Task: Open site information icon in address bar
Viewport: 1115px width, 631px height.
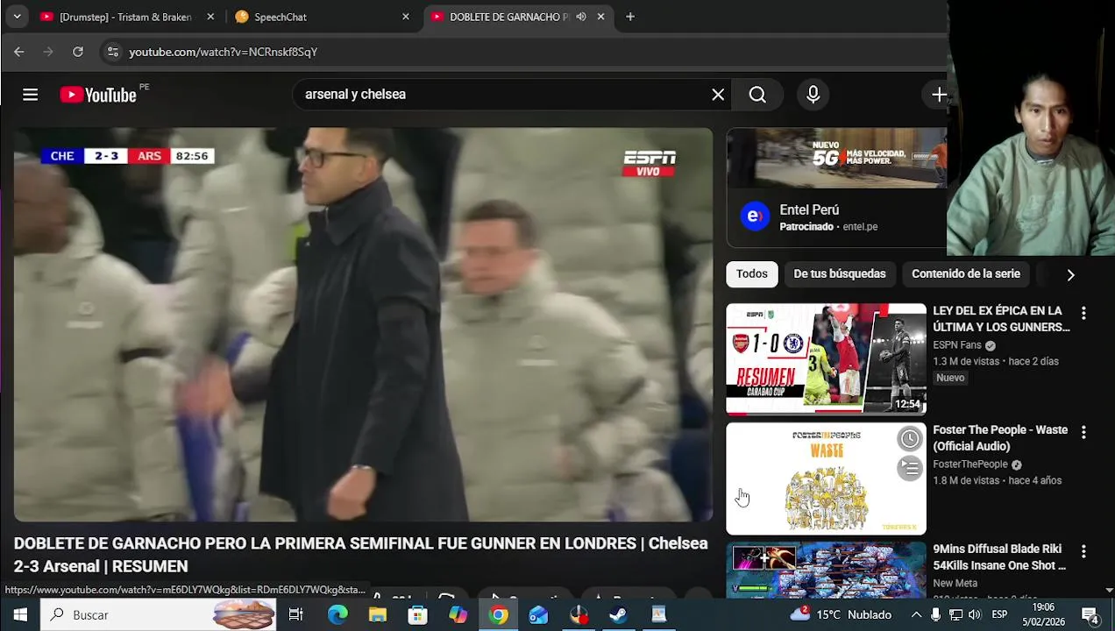Action: [x=112, y=52]
